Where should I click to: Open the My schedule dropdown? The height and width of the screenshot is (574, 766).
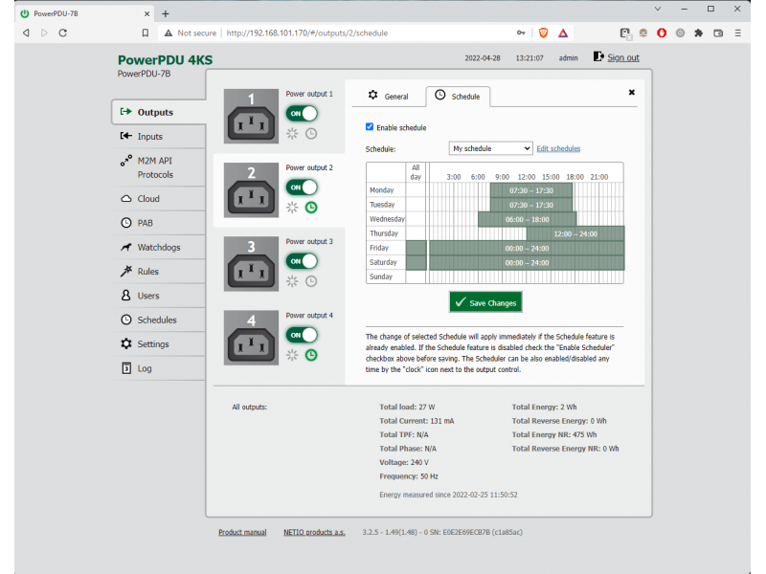[x=490, y=148]
